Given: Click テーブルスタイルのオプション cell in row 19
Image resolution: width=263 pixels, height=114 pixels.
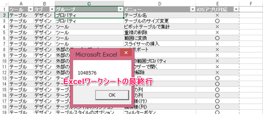Looking at the screenshot, I should [x=89, y=112].
